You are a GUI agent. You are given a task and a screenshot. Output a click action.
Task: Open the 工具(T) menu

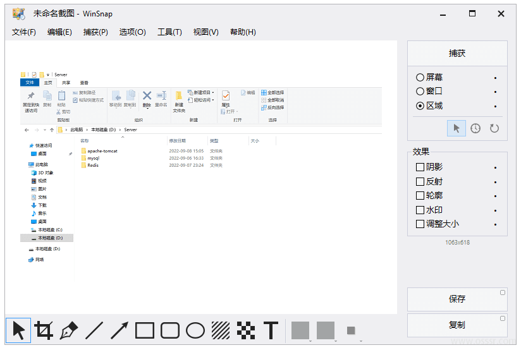coord(170,32)
